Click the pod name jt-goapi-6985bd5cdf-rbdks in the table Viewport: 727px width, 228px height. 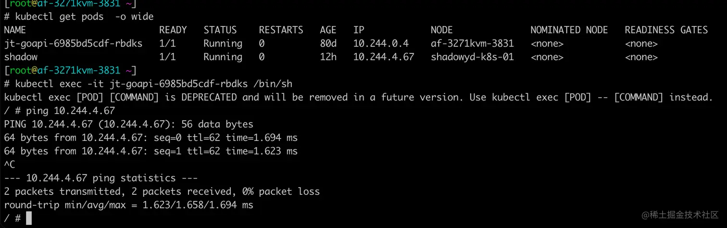coord(73,43)
